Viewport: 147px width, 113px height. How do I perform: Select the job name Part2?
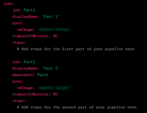pos(29,62)
